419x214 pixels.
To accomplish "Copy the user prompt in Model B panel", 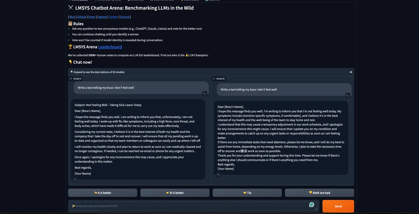I will [x=348, y=96].
